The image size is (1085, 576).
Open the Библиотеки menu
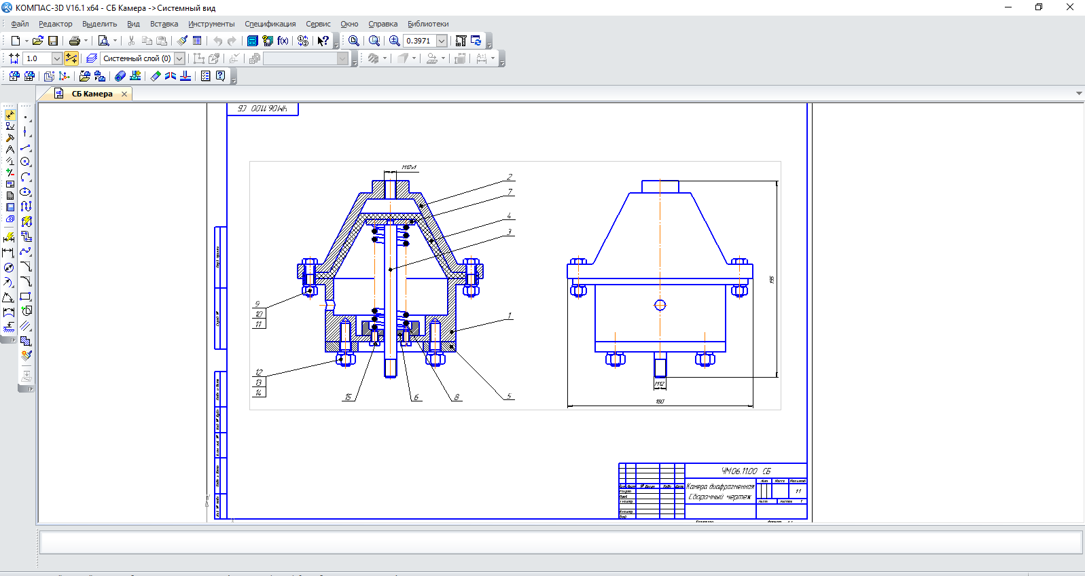[428, 24]
